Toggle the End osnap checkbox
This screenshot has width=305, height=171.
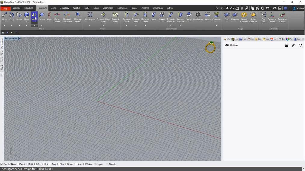(2, 164)
